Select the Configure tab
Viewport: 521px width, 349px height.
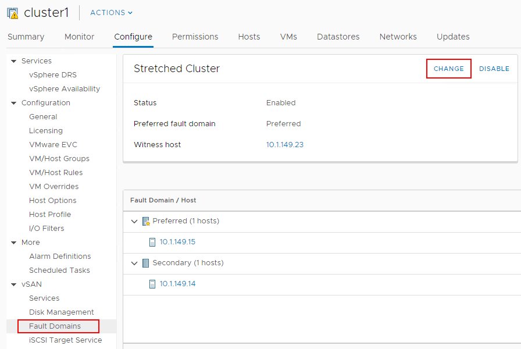pyautogui.click(x=133, y=37)
